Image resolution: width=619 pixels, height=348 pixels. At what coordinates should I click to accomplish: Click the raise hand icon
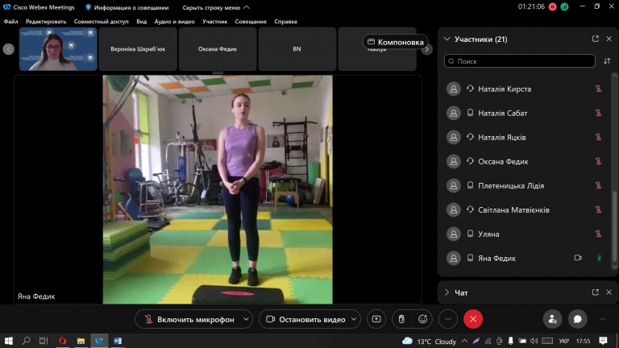[x=401, y=319]
